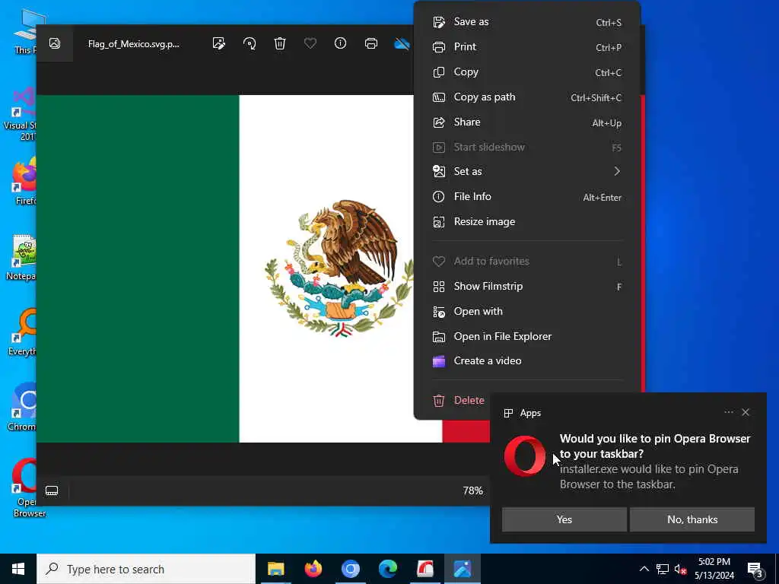Open Chromium from the taskbar
The image size is (779, 584).
(x=350, y=569)
